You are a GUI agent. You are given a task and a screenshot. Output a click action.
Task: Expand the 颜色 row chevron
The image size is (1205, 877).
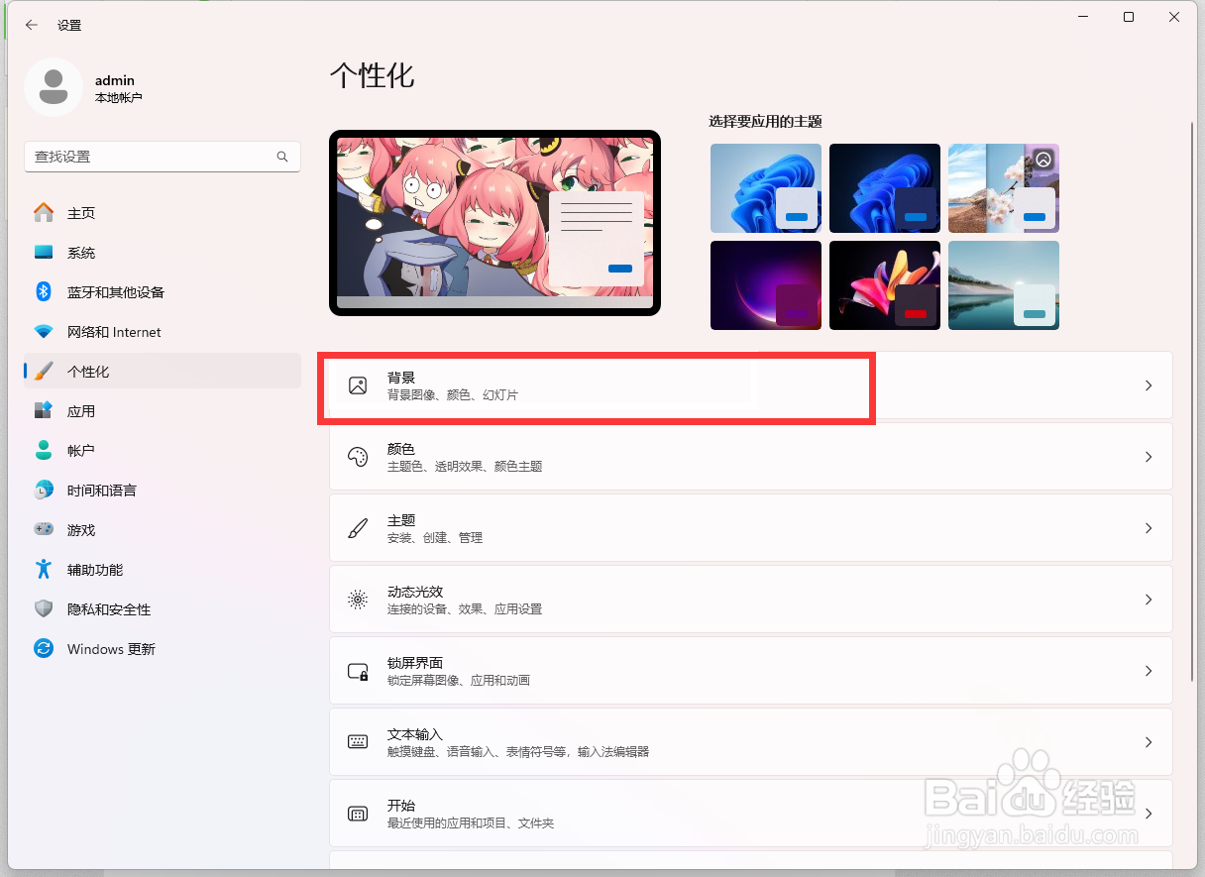(1149, 457)
